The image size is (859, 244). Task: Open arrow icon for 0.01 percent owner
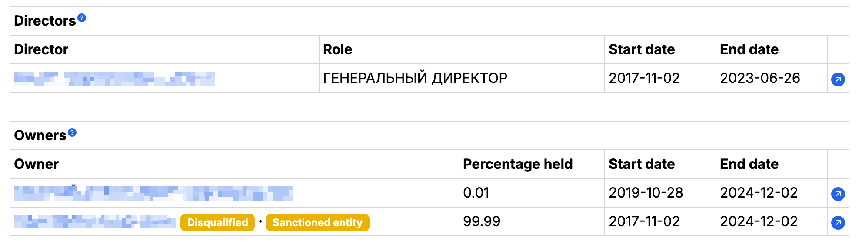coord(838,194)
